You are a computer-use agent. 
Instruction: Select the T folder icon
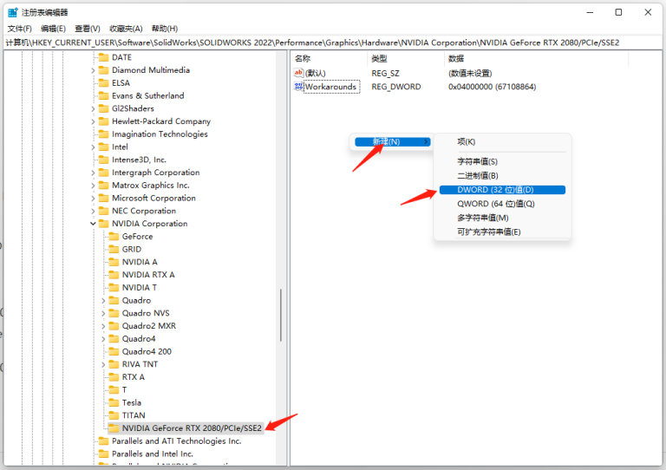[114, 389]
